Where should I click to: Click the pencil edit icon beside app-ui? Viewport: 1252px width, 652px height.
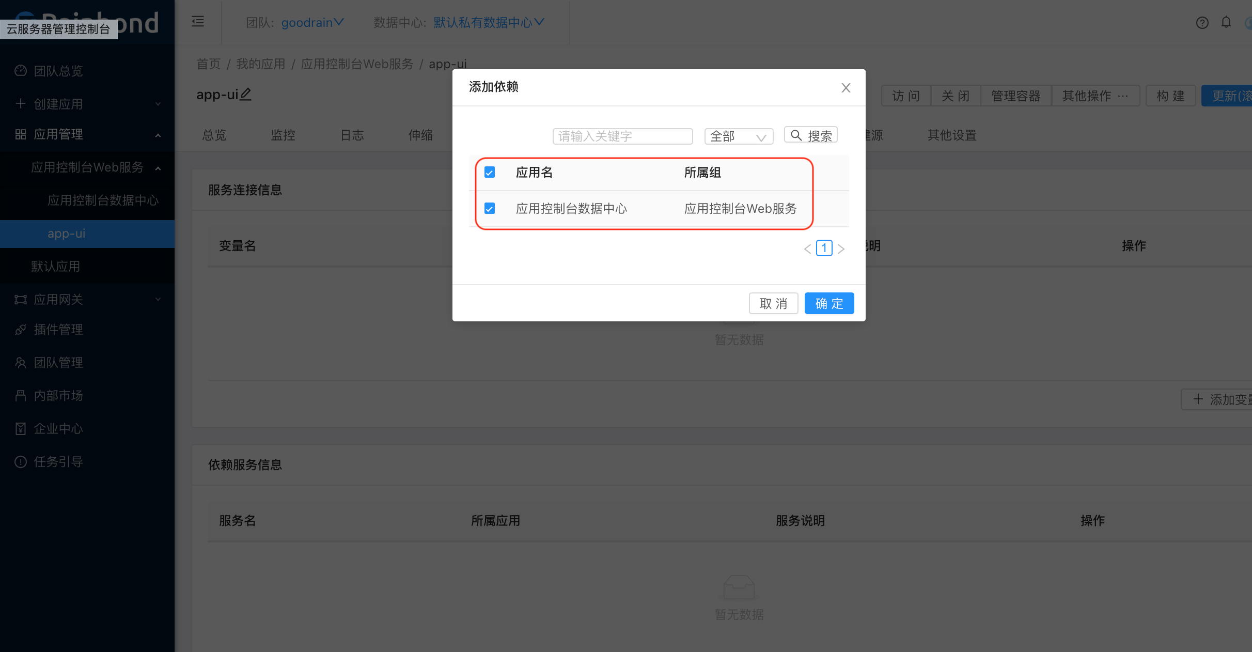246,94
